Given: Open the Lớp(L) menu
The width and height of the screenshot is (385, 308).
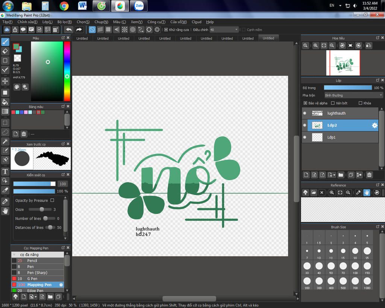Looking at the screenshot, I should click(47, 22).
